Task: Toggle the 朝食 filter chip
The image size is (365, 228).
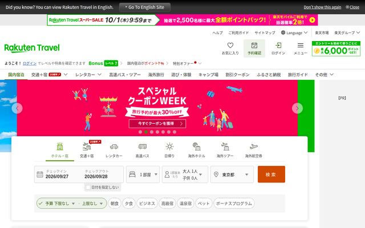Action: [x=115, y=203]
